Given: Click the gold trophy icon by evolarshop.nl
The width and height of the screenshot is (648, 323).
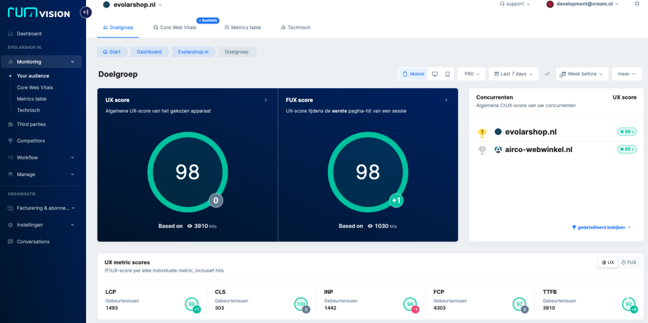Looking at the screenshot, I should coord(482,133).
